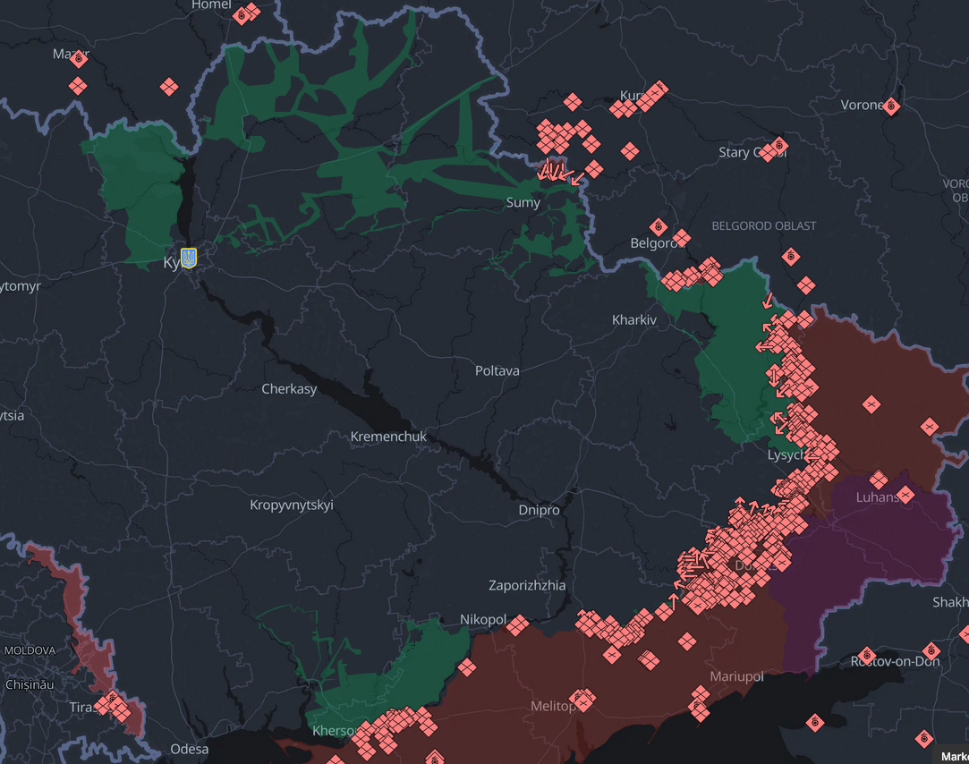This screenshot has height=764, width=969.
Task: Click the Kropyvnytskyi city label
Action: point(291,505)
